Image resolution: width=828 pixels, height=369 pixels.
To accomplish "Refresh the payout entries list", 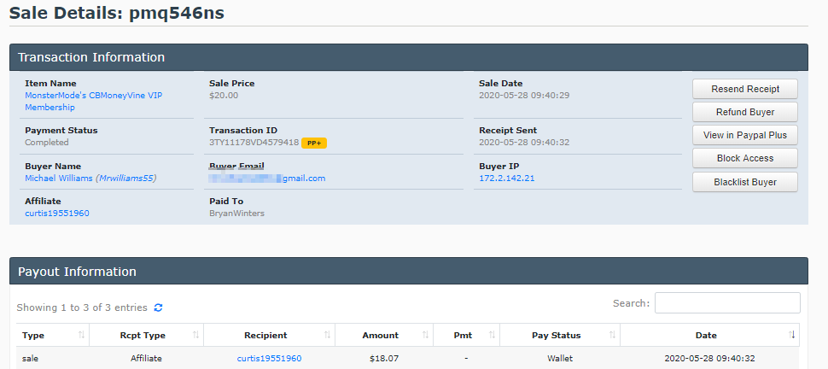I will pos(158,307).
